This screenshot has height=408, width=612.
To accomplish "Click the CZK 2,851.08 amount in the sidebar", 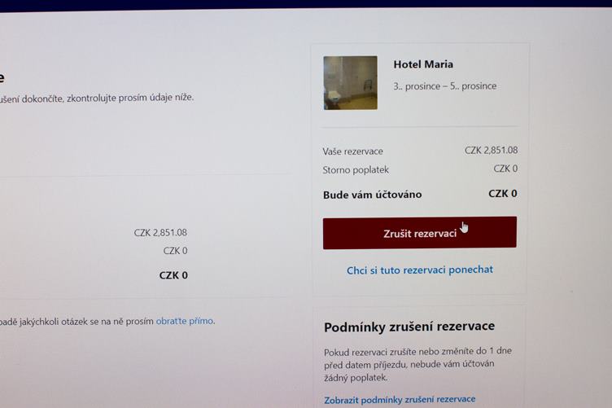I will click(491, 150).
